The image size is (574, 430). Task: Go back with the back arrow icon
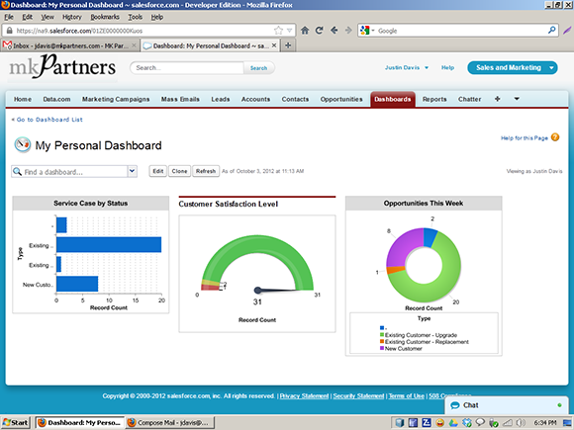334,31
